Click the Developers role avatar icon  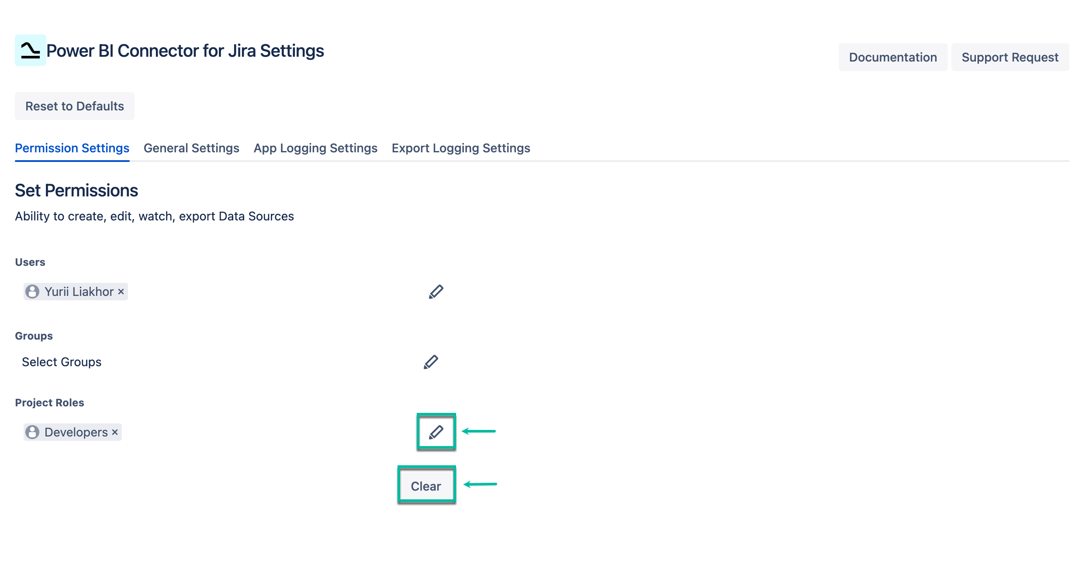click(x=32, y=432)
